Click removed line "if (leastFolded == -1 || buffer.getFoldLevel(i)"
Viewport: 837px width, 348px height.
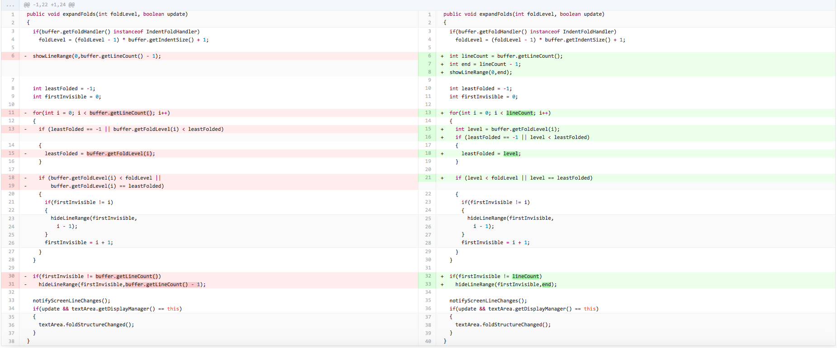(x=131, y=129)
